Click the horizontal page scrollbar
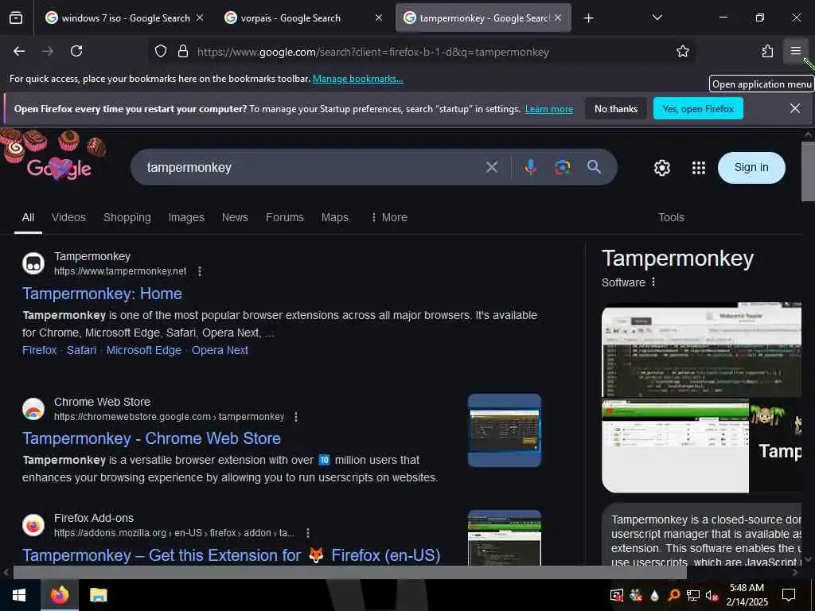The image size is (815, 611). coord(349,572)
